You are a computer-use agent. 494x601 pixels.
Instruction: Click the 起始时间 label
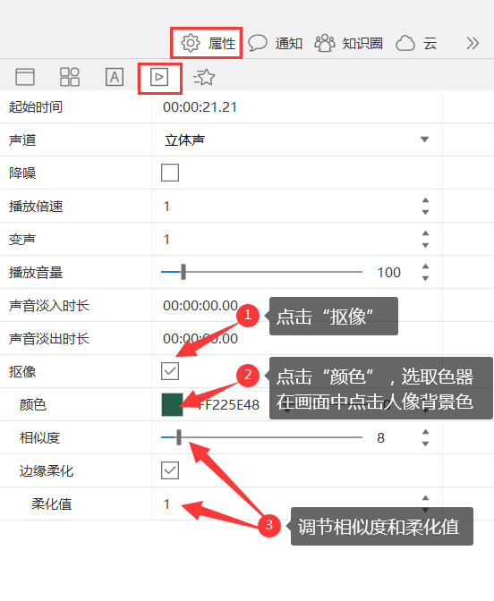coord(36,107)
